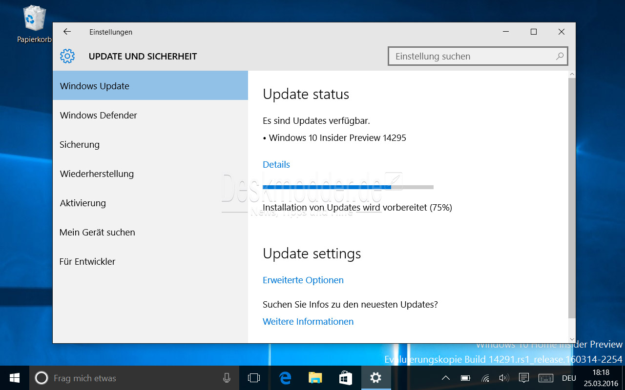The height and width of the screenshot is (390, 625).
Task: Open the Windows Store from taskbar
Action: coord(346,378)
